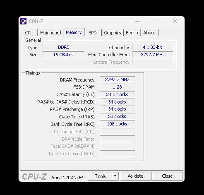Click the CAS# Latency 30.0 clocks field

coord(117,94)
